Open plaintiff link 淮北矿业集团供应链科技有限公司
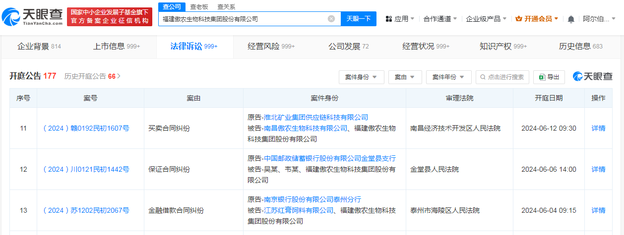The image size is (624, 235). point(316,117)
